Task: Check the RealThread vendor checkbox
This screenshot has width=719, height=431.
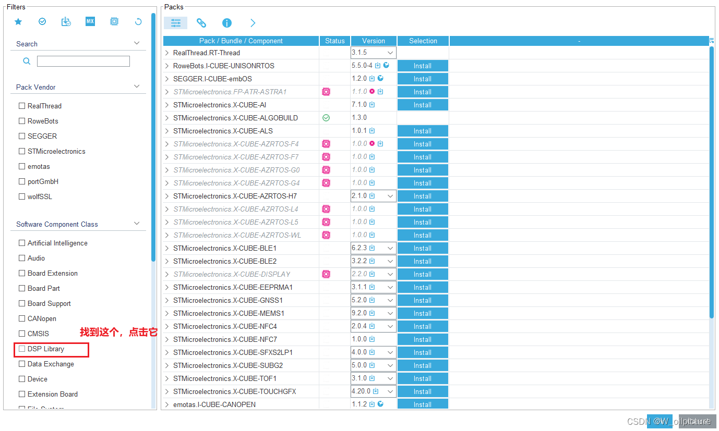Action: tap(22, 106)
